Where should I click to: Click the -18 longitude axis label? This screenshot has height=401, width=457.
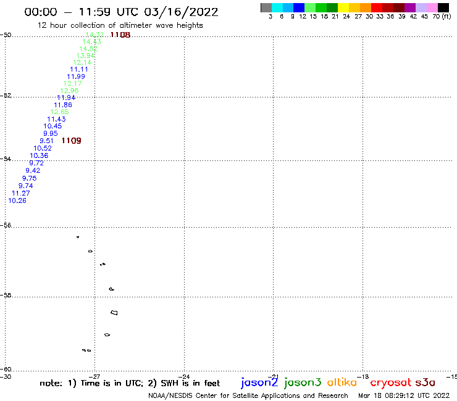363,376
